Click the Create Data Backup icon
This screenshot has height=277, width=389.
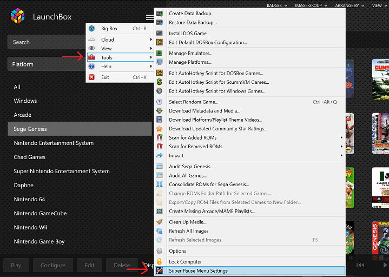coord(159,14)
